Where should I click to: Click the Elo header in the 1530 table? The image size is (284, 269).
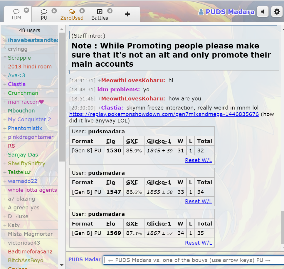click(x=110, y=141)
